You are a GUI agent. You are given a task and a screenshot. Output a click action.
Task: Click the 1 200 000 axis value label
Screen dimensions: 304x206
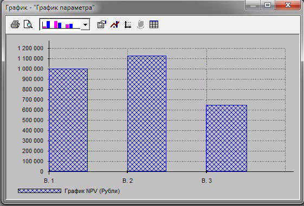click(30, 48)
